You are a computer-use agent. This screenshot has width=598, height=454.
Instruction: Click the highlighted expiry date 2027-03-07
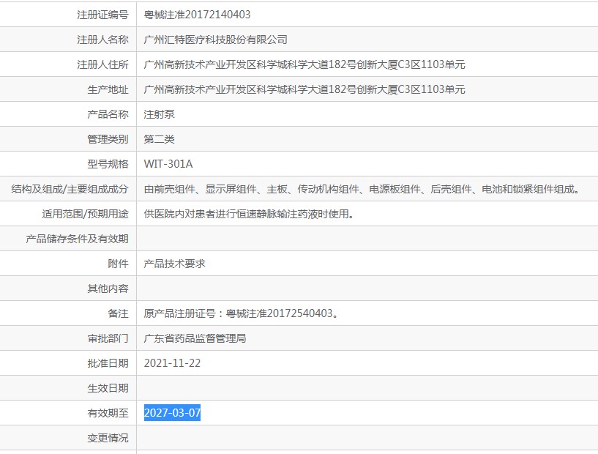coord(172,413)
